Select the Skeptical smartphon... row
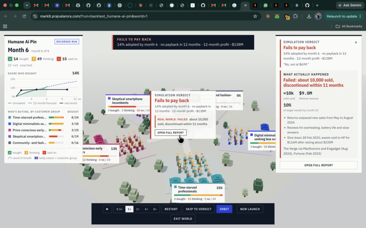Image resolution: width=366 pixels, height=228 pixels. (44, 136)
